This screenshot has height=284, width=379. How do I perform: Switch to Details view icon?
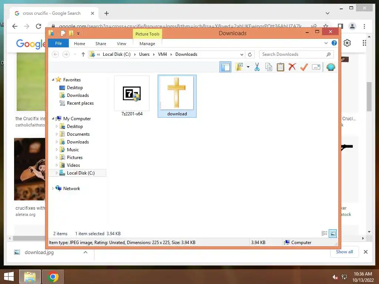[x=324, y=233]
